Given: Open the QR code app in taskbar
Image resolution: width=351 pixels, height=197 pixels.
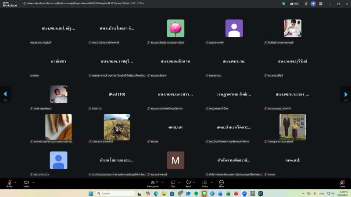Looking at the screenshot, I should point(253,193).
